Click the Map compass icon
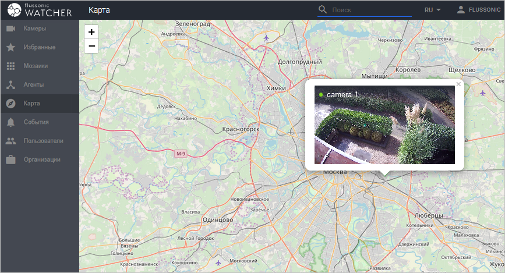505x273 pixels. click(10, 103)
